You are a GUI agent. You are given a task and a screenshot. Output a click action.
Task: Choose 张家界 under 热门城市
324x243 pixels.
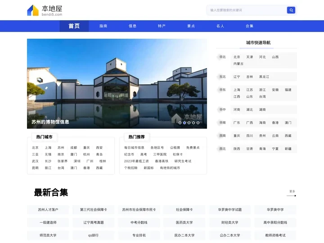coord(63,161)
